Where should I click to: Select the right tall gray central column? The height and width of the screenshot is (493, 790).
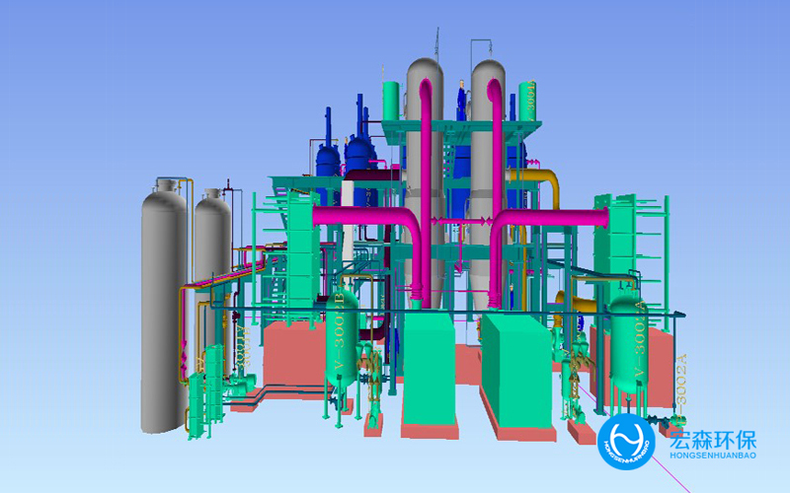point(489,177)
